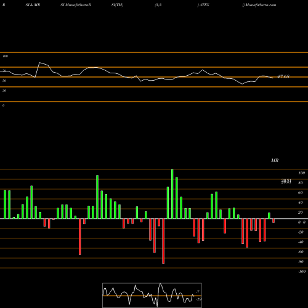The image size is (308, 308).
Task: Click the -80 label on MR axis
Action: [x=301, y=262]
